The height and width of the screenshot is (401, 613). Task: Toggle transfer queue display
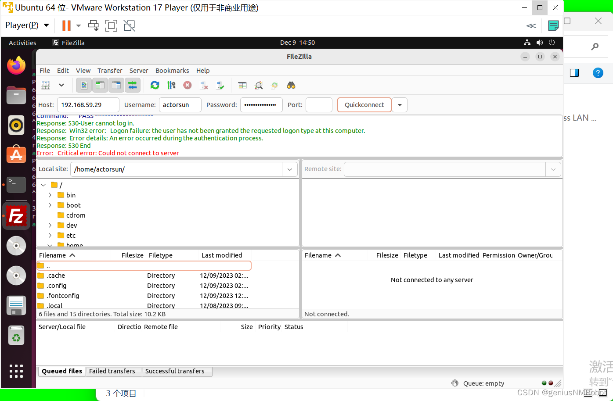coord(132,85)
